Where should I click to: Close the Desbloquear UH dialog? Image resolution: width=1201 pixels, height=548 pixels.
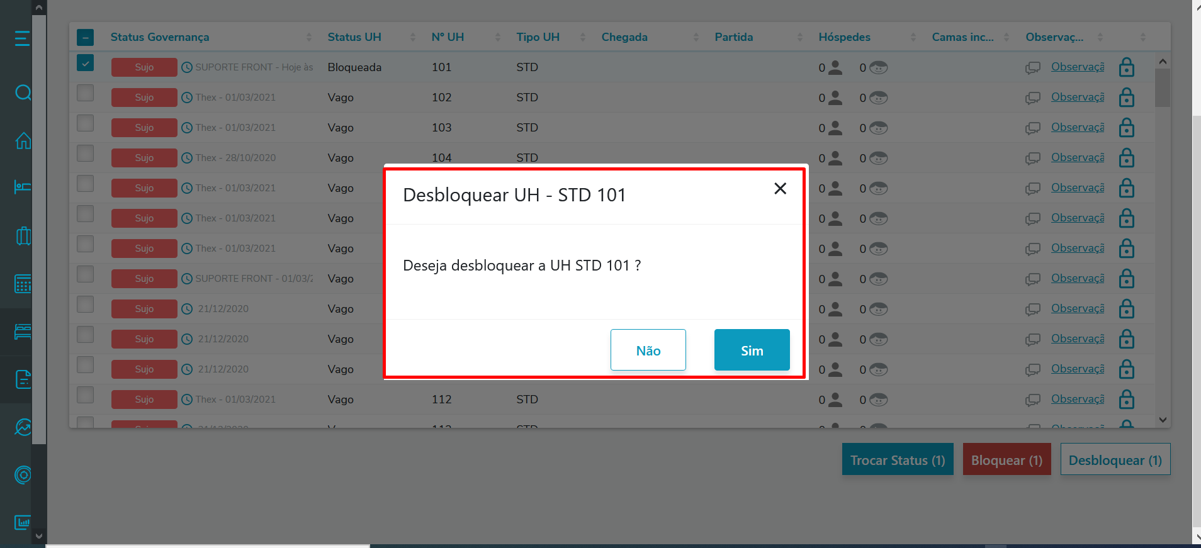point(781,188)
